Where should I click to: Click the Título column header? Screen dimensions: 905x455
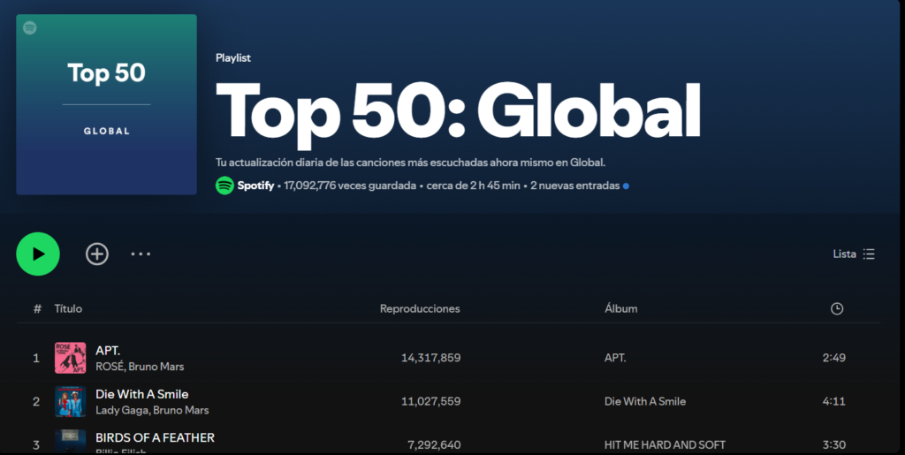(68, 308)
